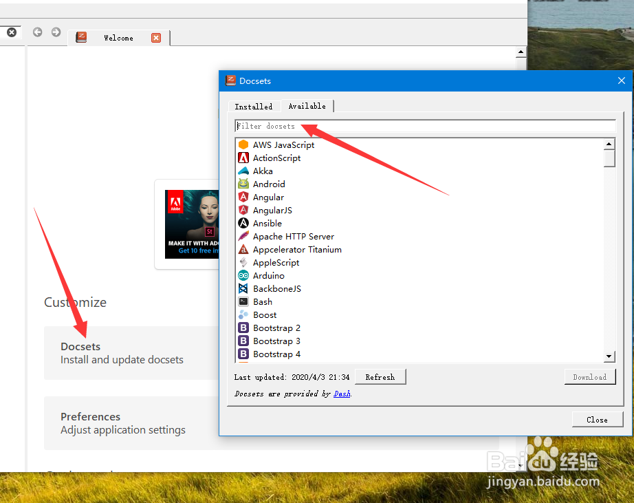634x503 pixels.
Task: Click Welcome page scrollbar up arrow
Action: (521, 52)
